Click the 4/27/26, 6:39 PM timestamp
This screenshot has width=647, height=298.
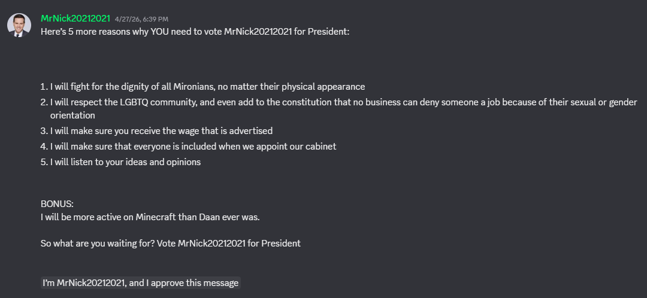coord(141,19)
